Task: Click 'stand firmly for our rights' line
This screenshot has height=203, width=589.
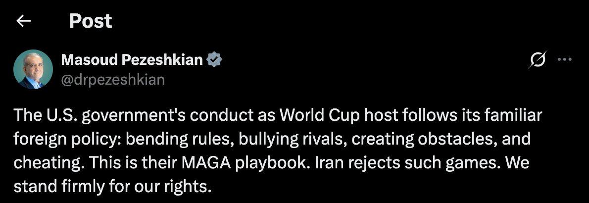Action: click(112, 187)
